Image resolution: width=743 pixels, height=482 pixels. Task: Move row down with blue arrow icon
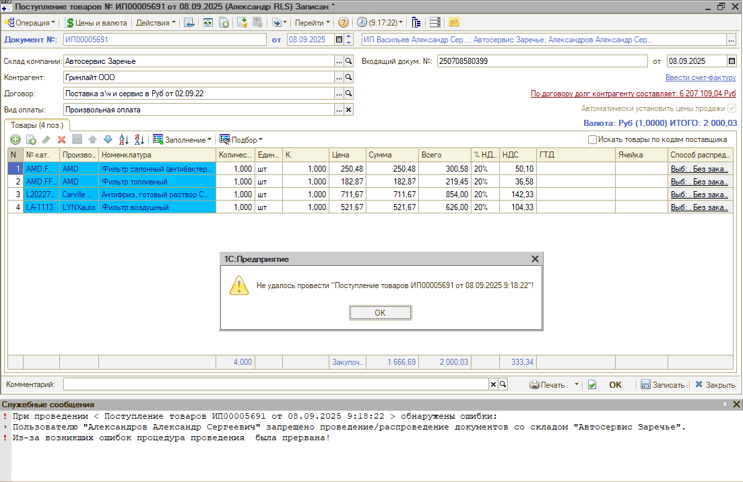(x=108, y=139)
